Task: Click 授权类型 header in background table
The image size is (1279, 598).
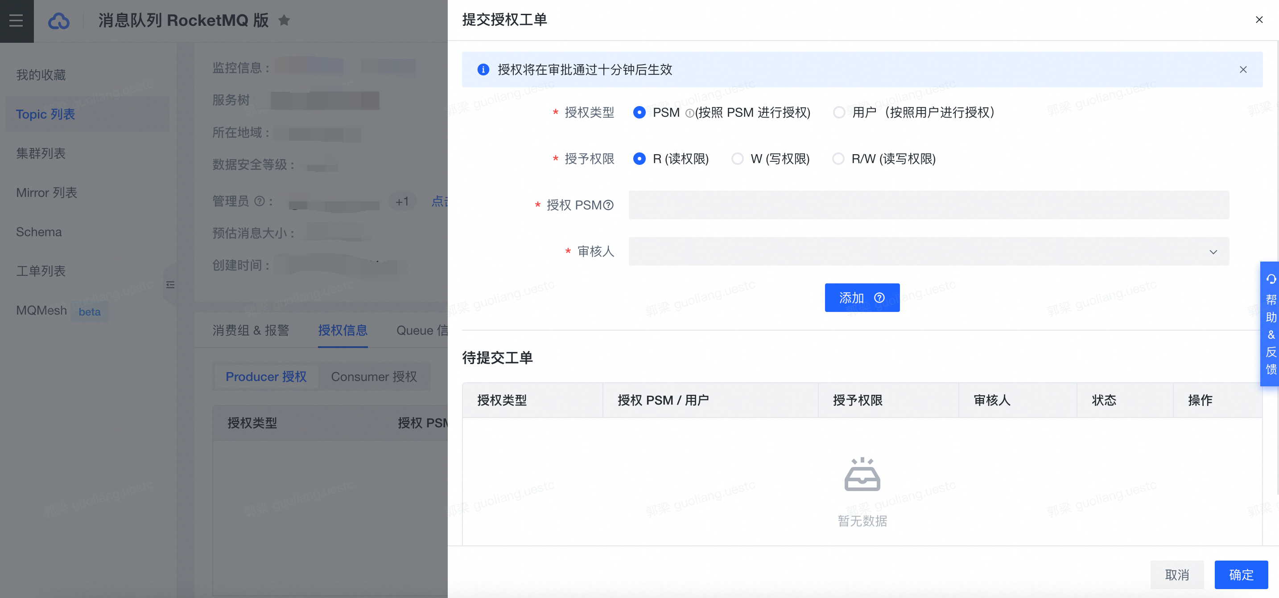Action: [x=252, y=423]
